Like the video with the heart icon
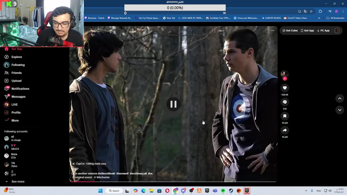347x195 pixels. tap(285, 88)
